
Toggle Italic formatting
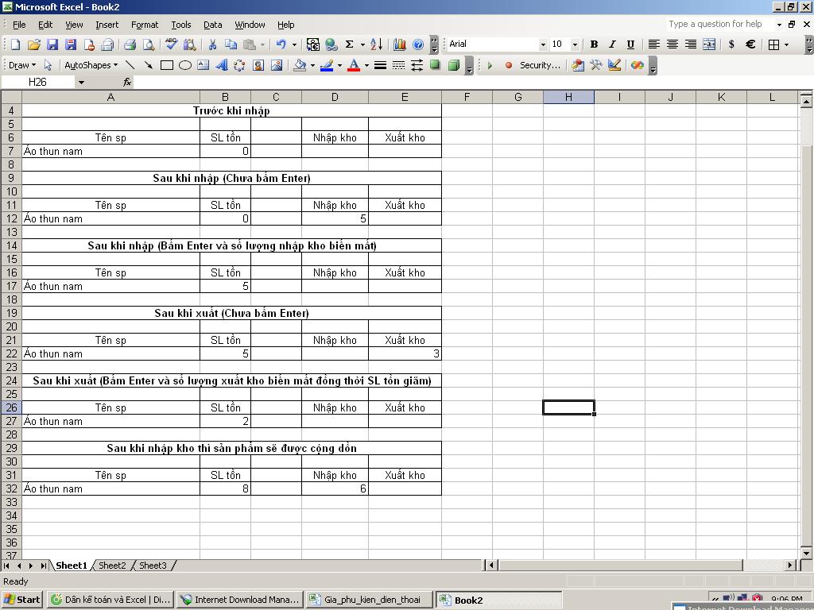coord(612,44)
